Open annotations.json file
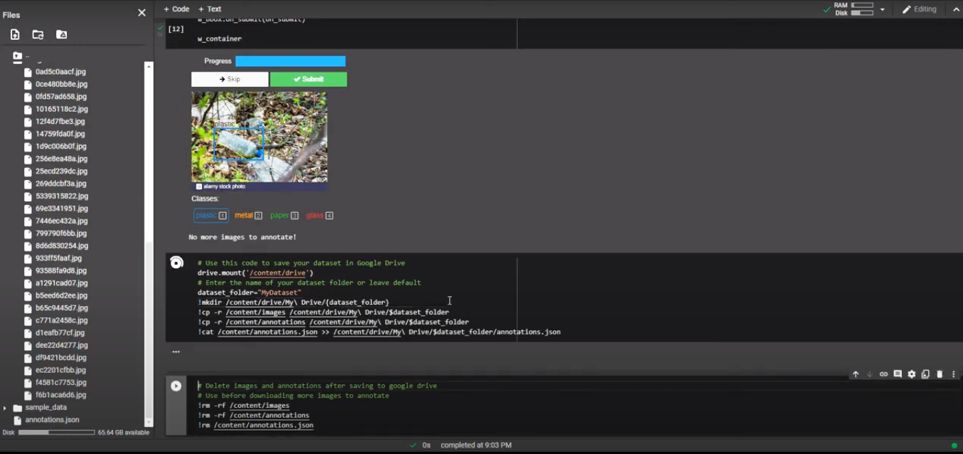 pyautogui.click(x=52, y=420)
